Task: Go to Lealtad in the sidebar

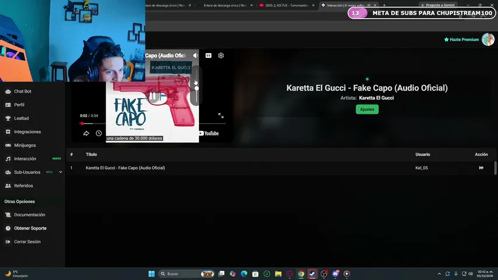Action: 21,118
